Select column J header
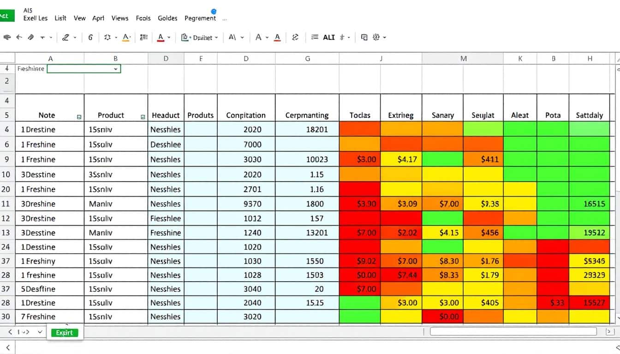Viewport: 620px width, 354px height. [x=381, y=59]
